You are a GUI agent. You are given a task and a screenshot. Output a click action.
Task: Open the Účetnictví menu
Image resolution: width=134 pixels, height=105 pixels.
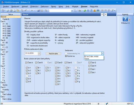pos(34,6)
